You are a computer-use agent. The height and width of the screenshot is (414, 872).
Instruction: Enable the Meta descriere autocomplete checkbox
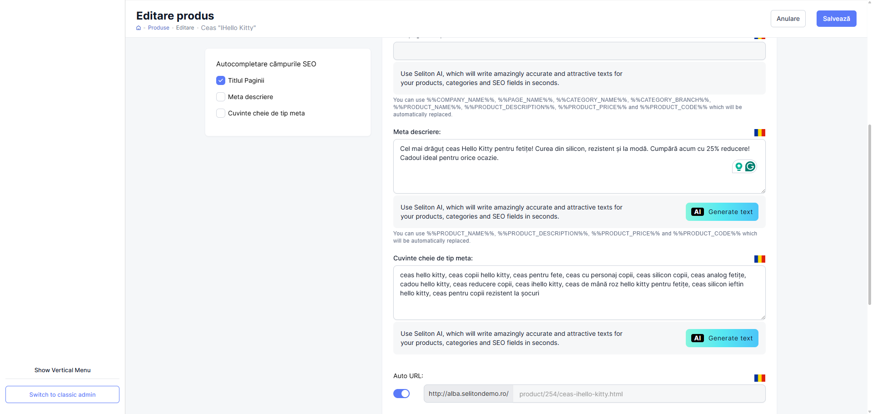221,97
